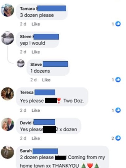Open Teresa's profile picture
The height and width of the screenshot is (168, 126).
pos(7,94)
